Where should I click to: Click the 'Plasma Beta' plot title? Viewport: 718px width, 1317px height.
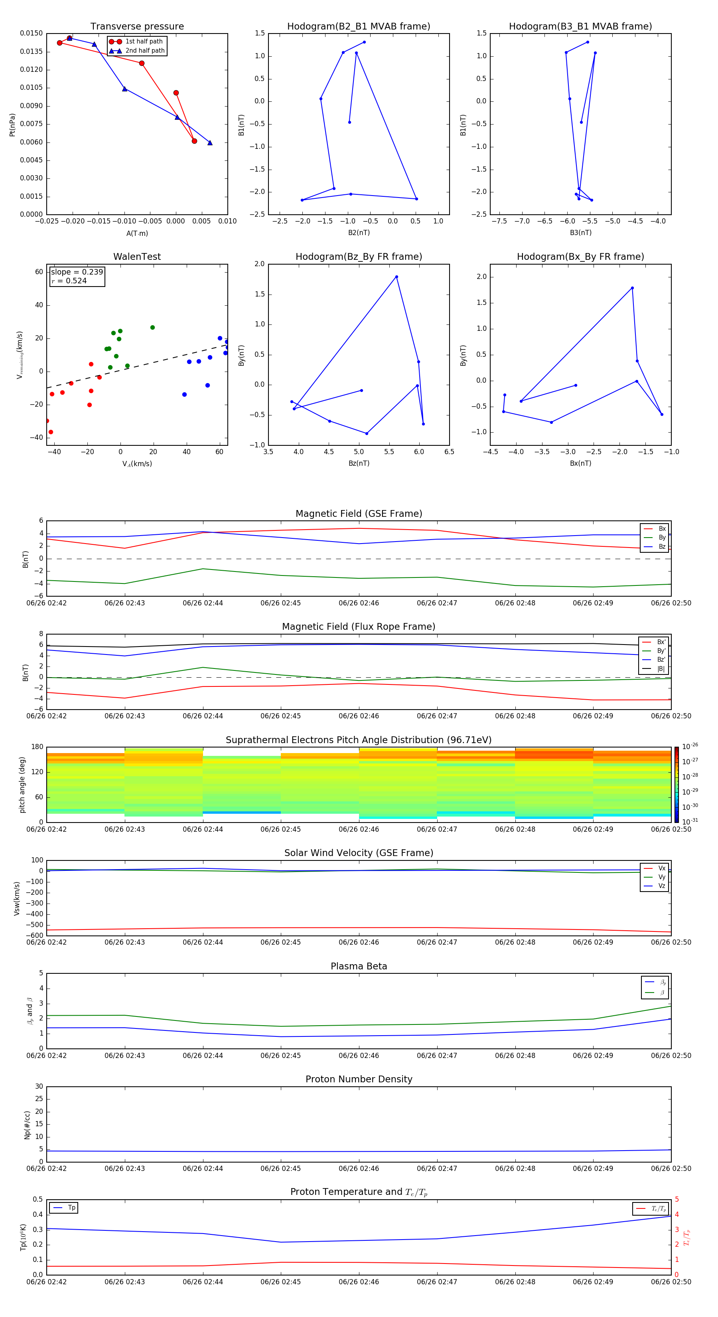point(359,966)
